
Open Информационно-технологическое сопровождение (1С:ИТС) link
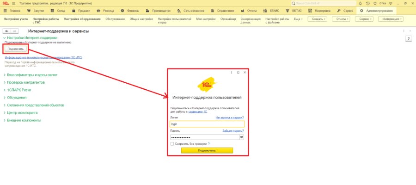click(x=43, y=57)
